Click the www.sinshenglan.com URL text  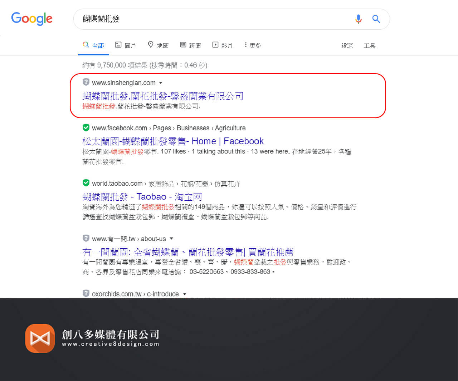(x=124, y=83)
